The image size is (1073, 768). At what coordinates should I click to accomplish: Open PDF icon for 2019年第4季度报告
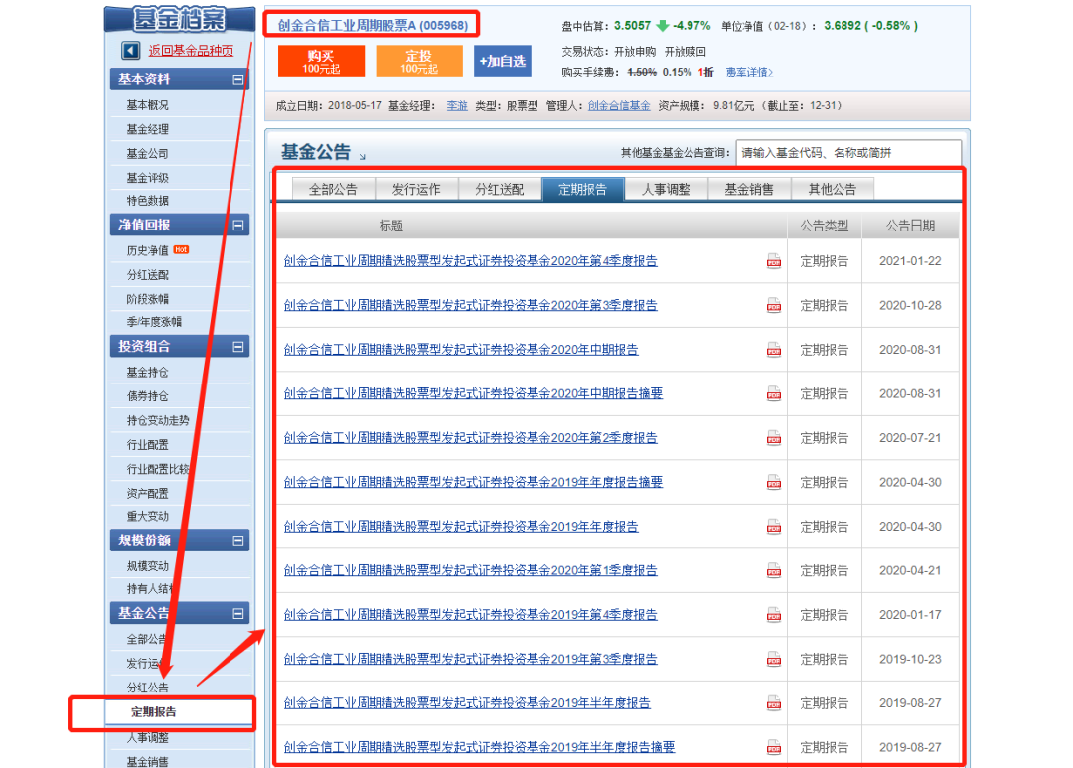(773, 615)
